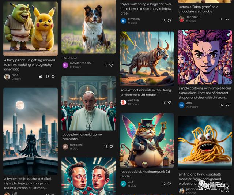Image resolution: width=234 pixels, height=195 pixels.
Task: Open the steampunk fat cat image
Action: pyautogui.click(x=147, y=140)
